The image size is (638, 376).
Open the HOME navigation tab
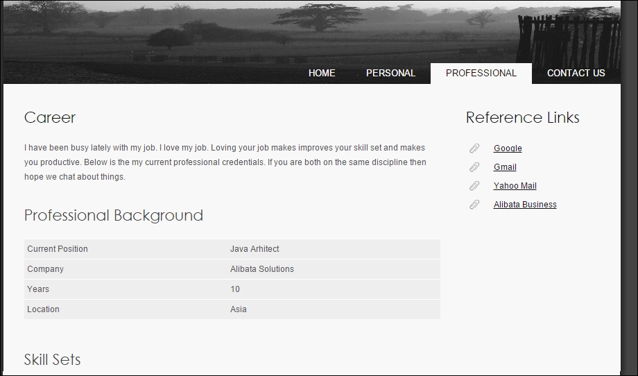tap(322, 73)
